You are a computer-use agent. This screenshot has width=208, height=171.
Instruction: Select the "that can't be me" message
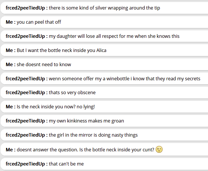pyautogui.click(x=66, y=164)
